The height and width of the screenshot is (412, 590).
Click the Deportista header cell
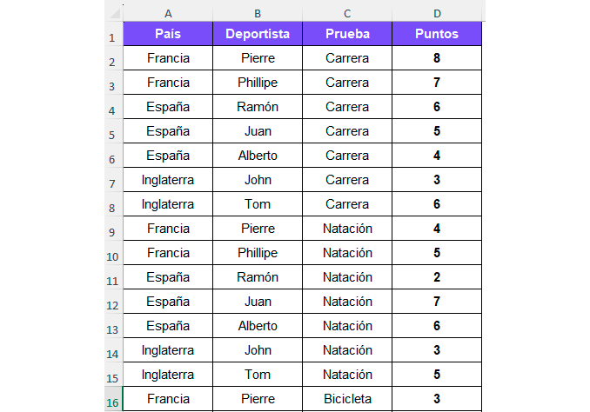258,34
